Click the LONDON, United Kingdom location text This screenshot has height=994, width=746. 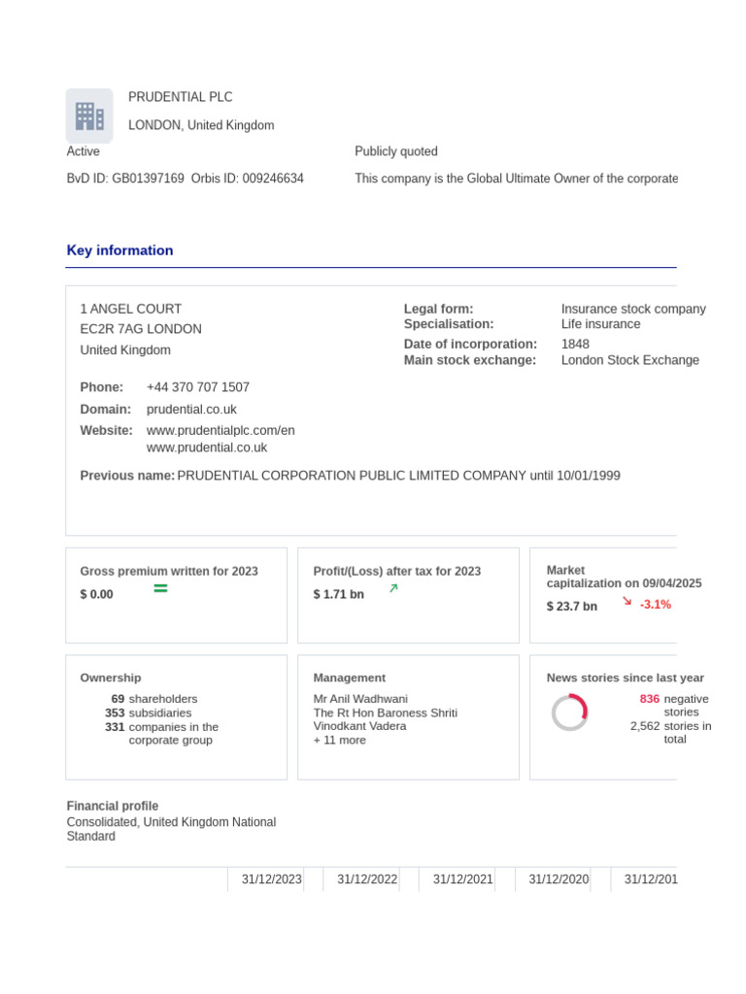coord(201,125)
